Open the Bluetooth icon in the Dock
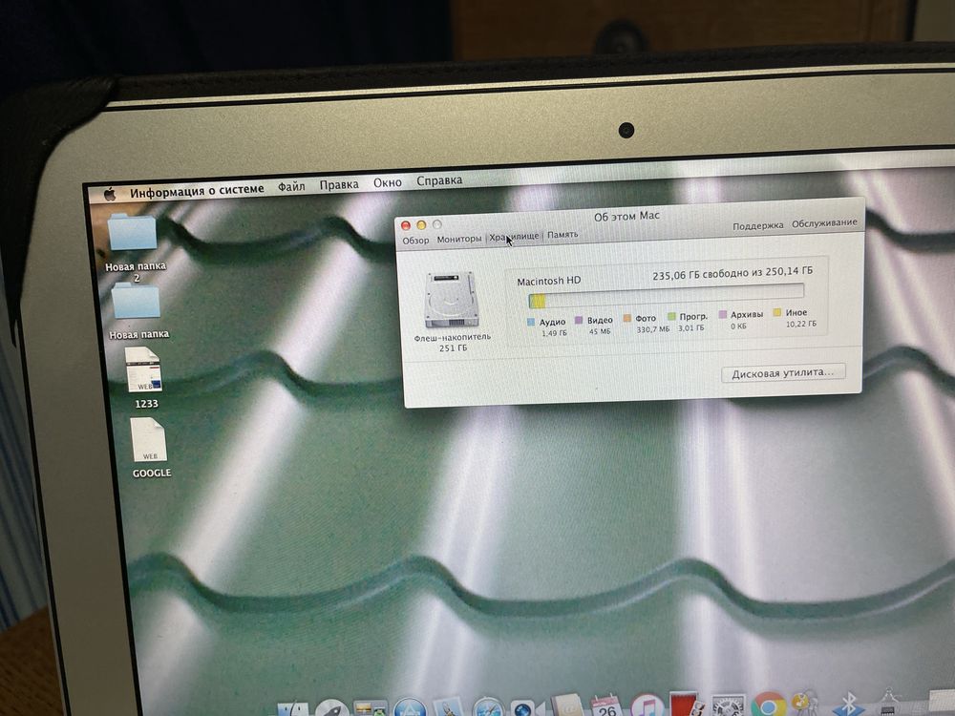Screen dimensions: 955x716 (x=848, y=704)
